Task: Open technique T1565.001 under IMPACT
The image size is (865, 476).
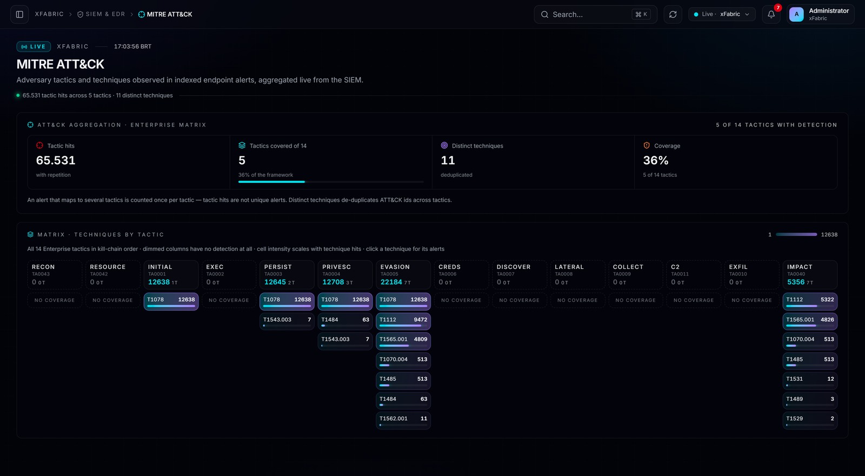Action: 810,321
